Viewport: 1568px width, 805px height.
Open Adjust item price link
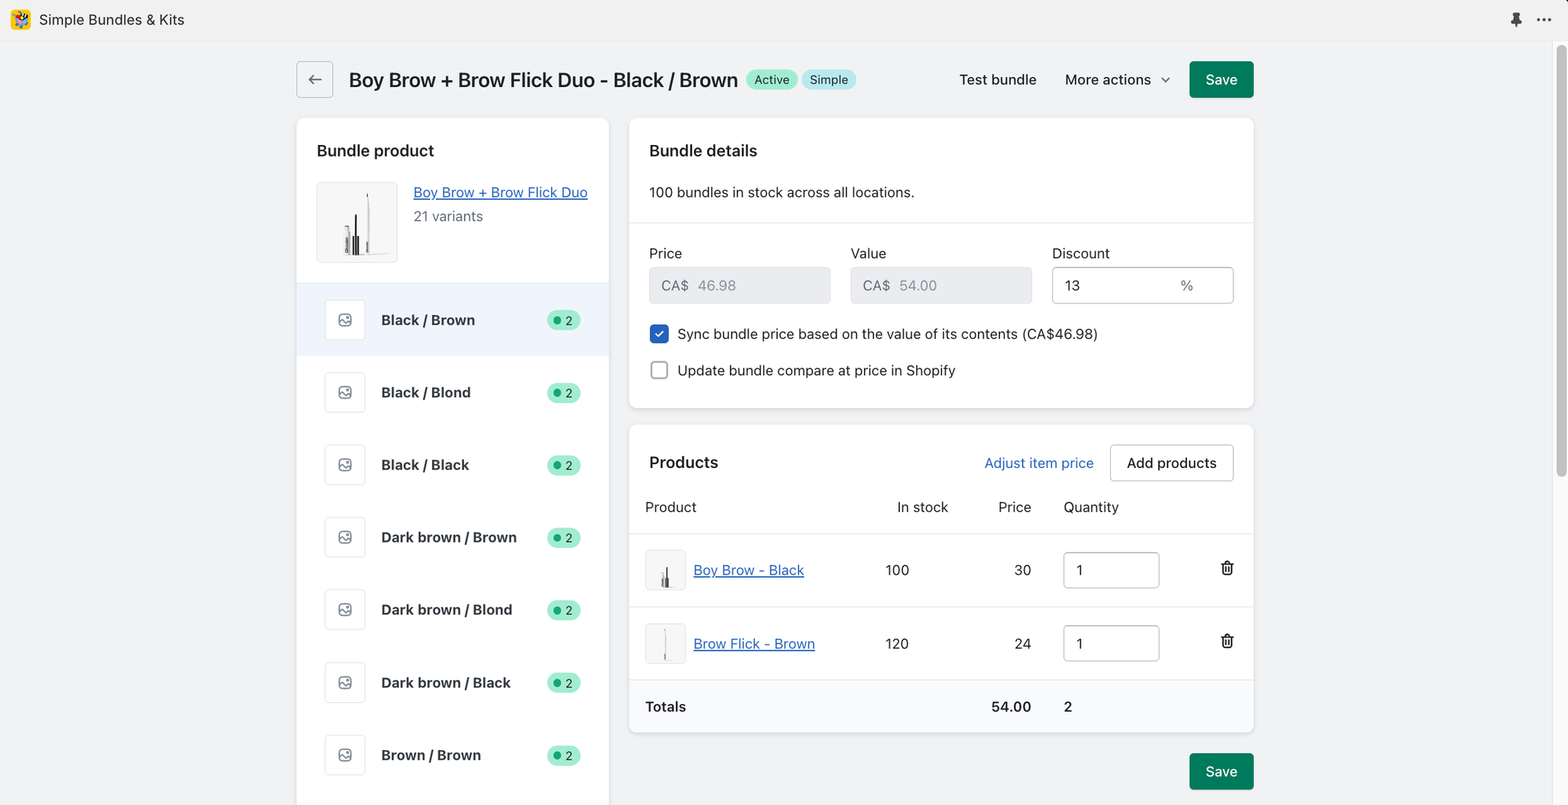[1039, 463]
